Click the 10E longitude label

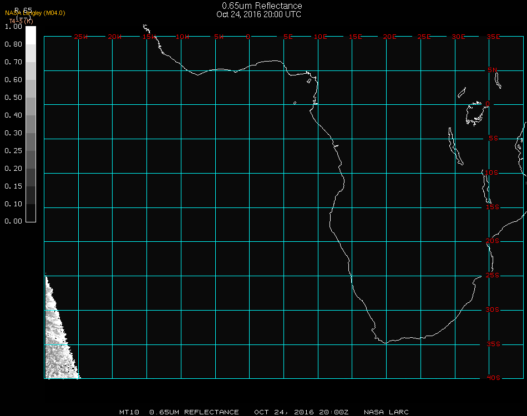click(x=321, y=37)
